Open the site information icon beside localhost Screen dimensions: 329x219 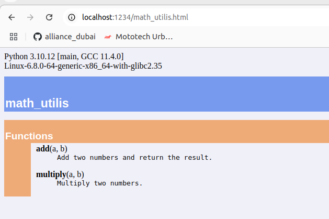(72, 17)
